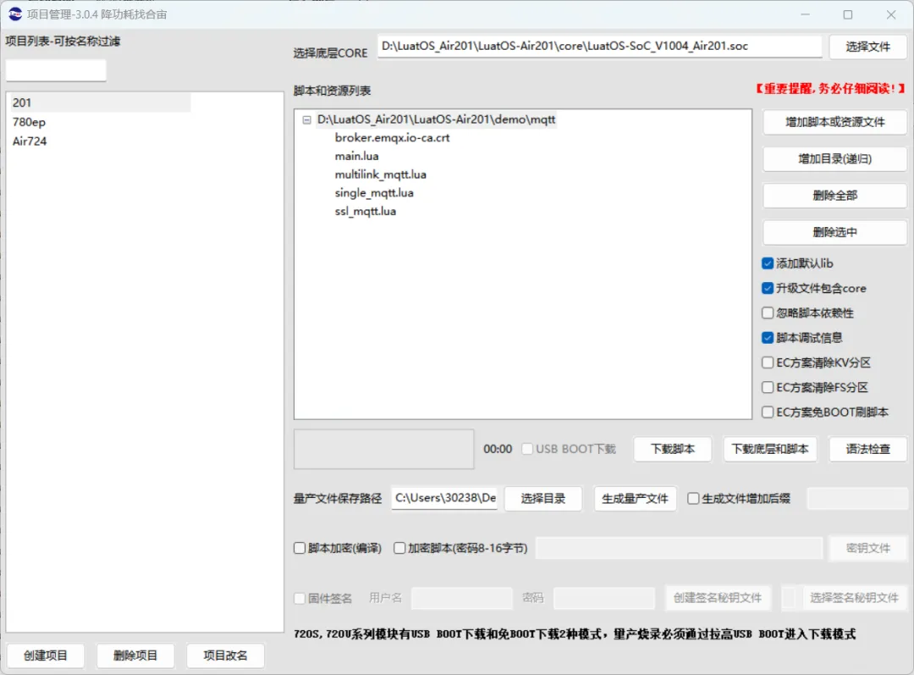914x675 pixels.
Task: Click the core file path field
Action: coord(600,46)
